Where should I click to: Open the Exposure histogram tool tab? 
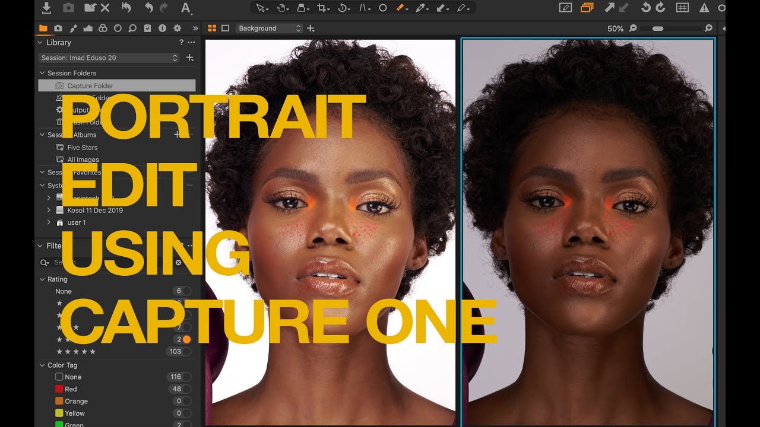coord(88,28)
